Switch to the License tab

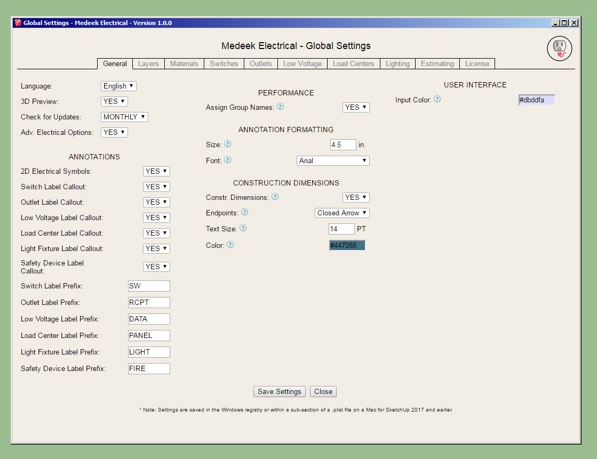point(477,63)
